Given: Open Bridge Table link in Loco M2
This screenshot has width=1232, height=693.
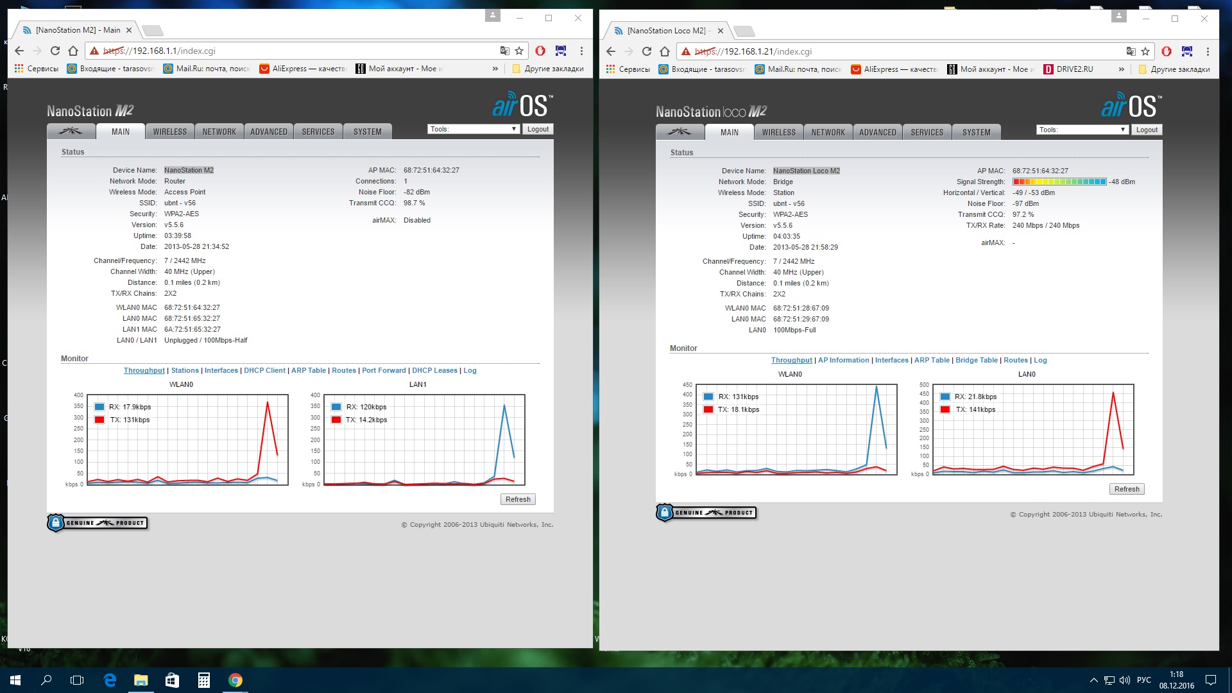Looking at the screenshot, I should tap(977, 360).
